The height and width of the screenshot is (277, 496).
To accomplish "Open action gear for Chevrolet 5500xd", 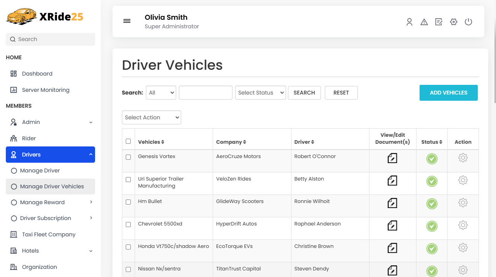I will [x=463, y=225].
